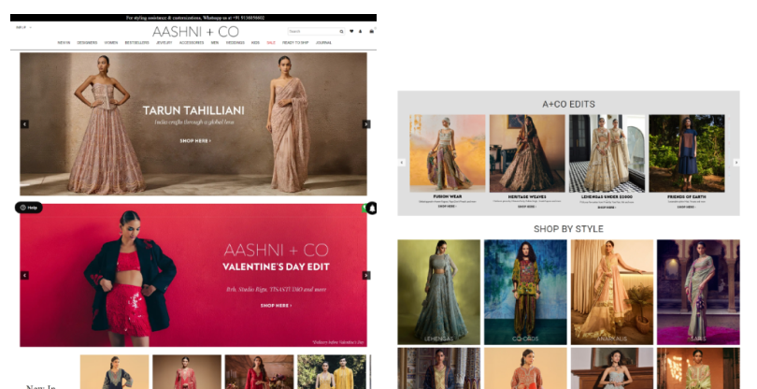Open the Men menu
Screen dimensions: 757x389
pos(215,43)
